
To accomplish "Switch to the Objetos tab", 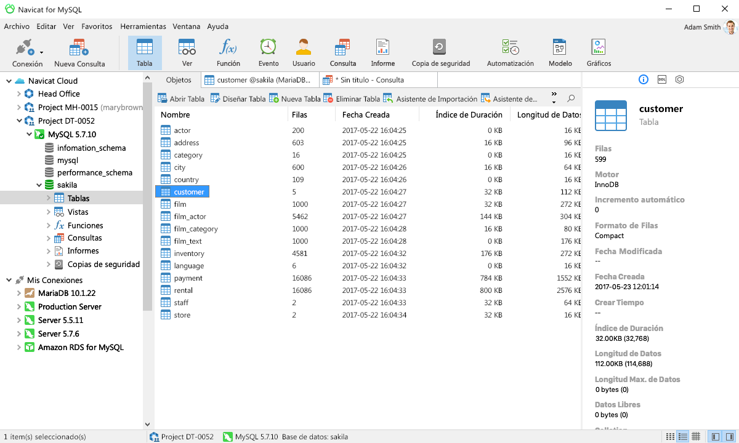I will 179,80.
